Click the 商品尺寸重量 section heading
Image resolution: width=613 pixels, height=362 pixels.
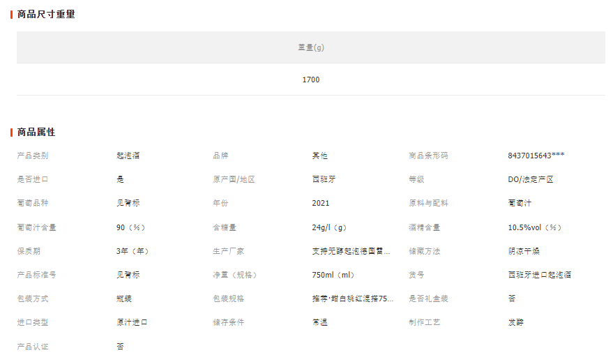click(x=46, y=14)
